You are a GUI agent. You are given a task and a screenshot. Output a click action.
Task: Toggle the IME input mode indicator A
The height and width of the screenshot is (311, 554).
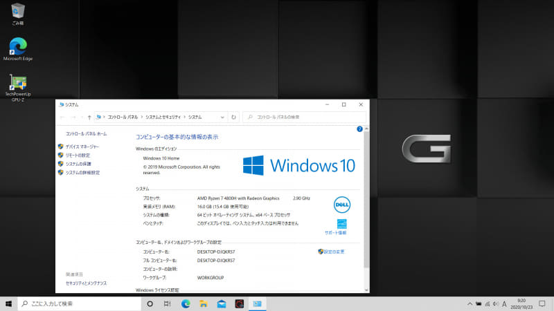[504, 303]
